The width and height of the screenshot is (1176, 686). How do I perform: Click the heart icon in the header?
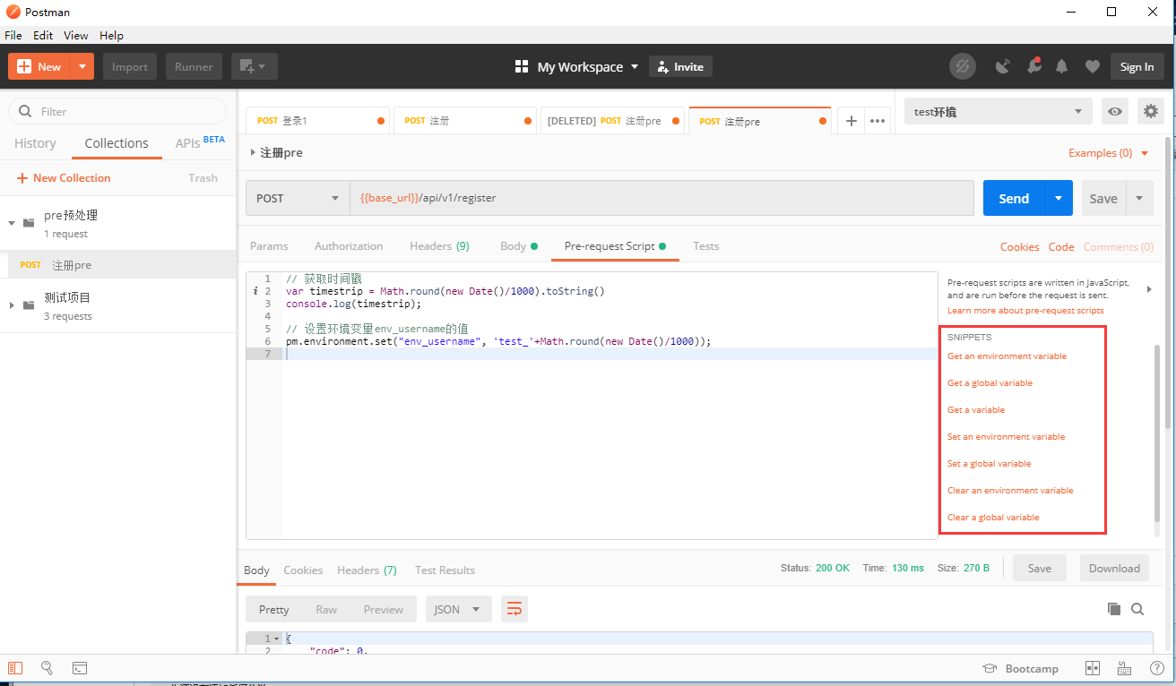click(1092, 66)
